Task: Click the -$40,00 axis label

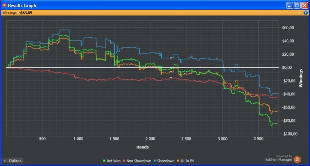Action: pyautogui.click(x=289, y=94)
